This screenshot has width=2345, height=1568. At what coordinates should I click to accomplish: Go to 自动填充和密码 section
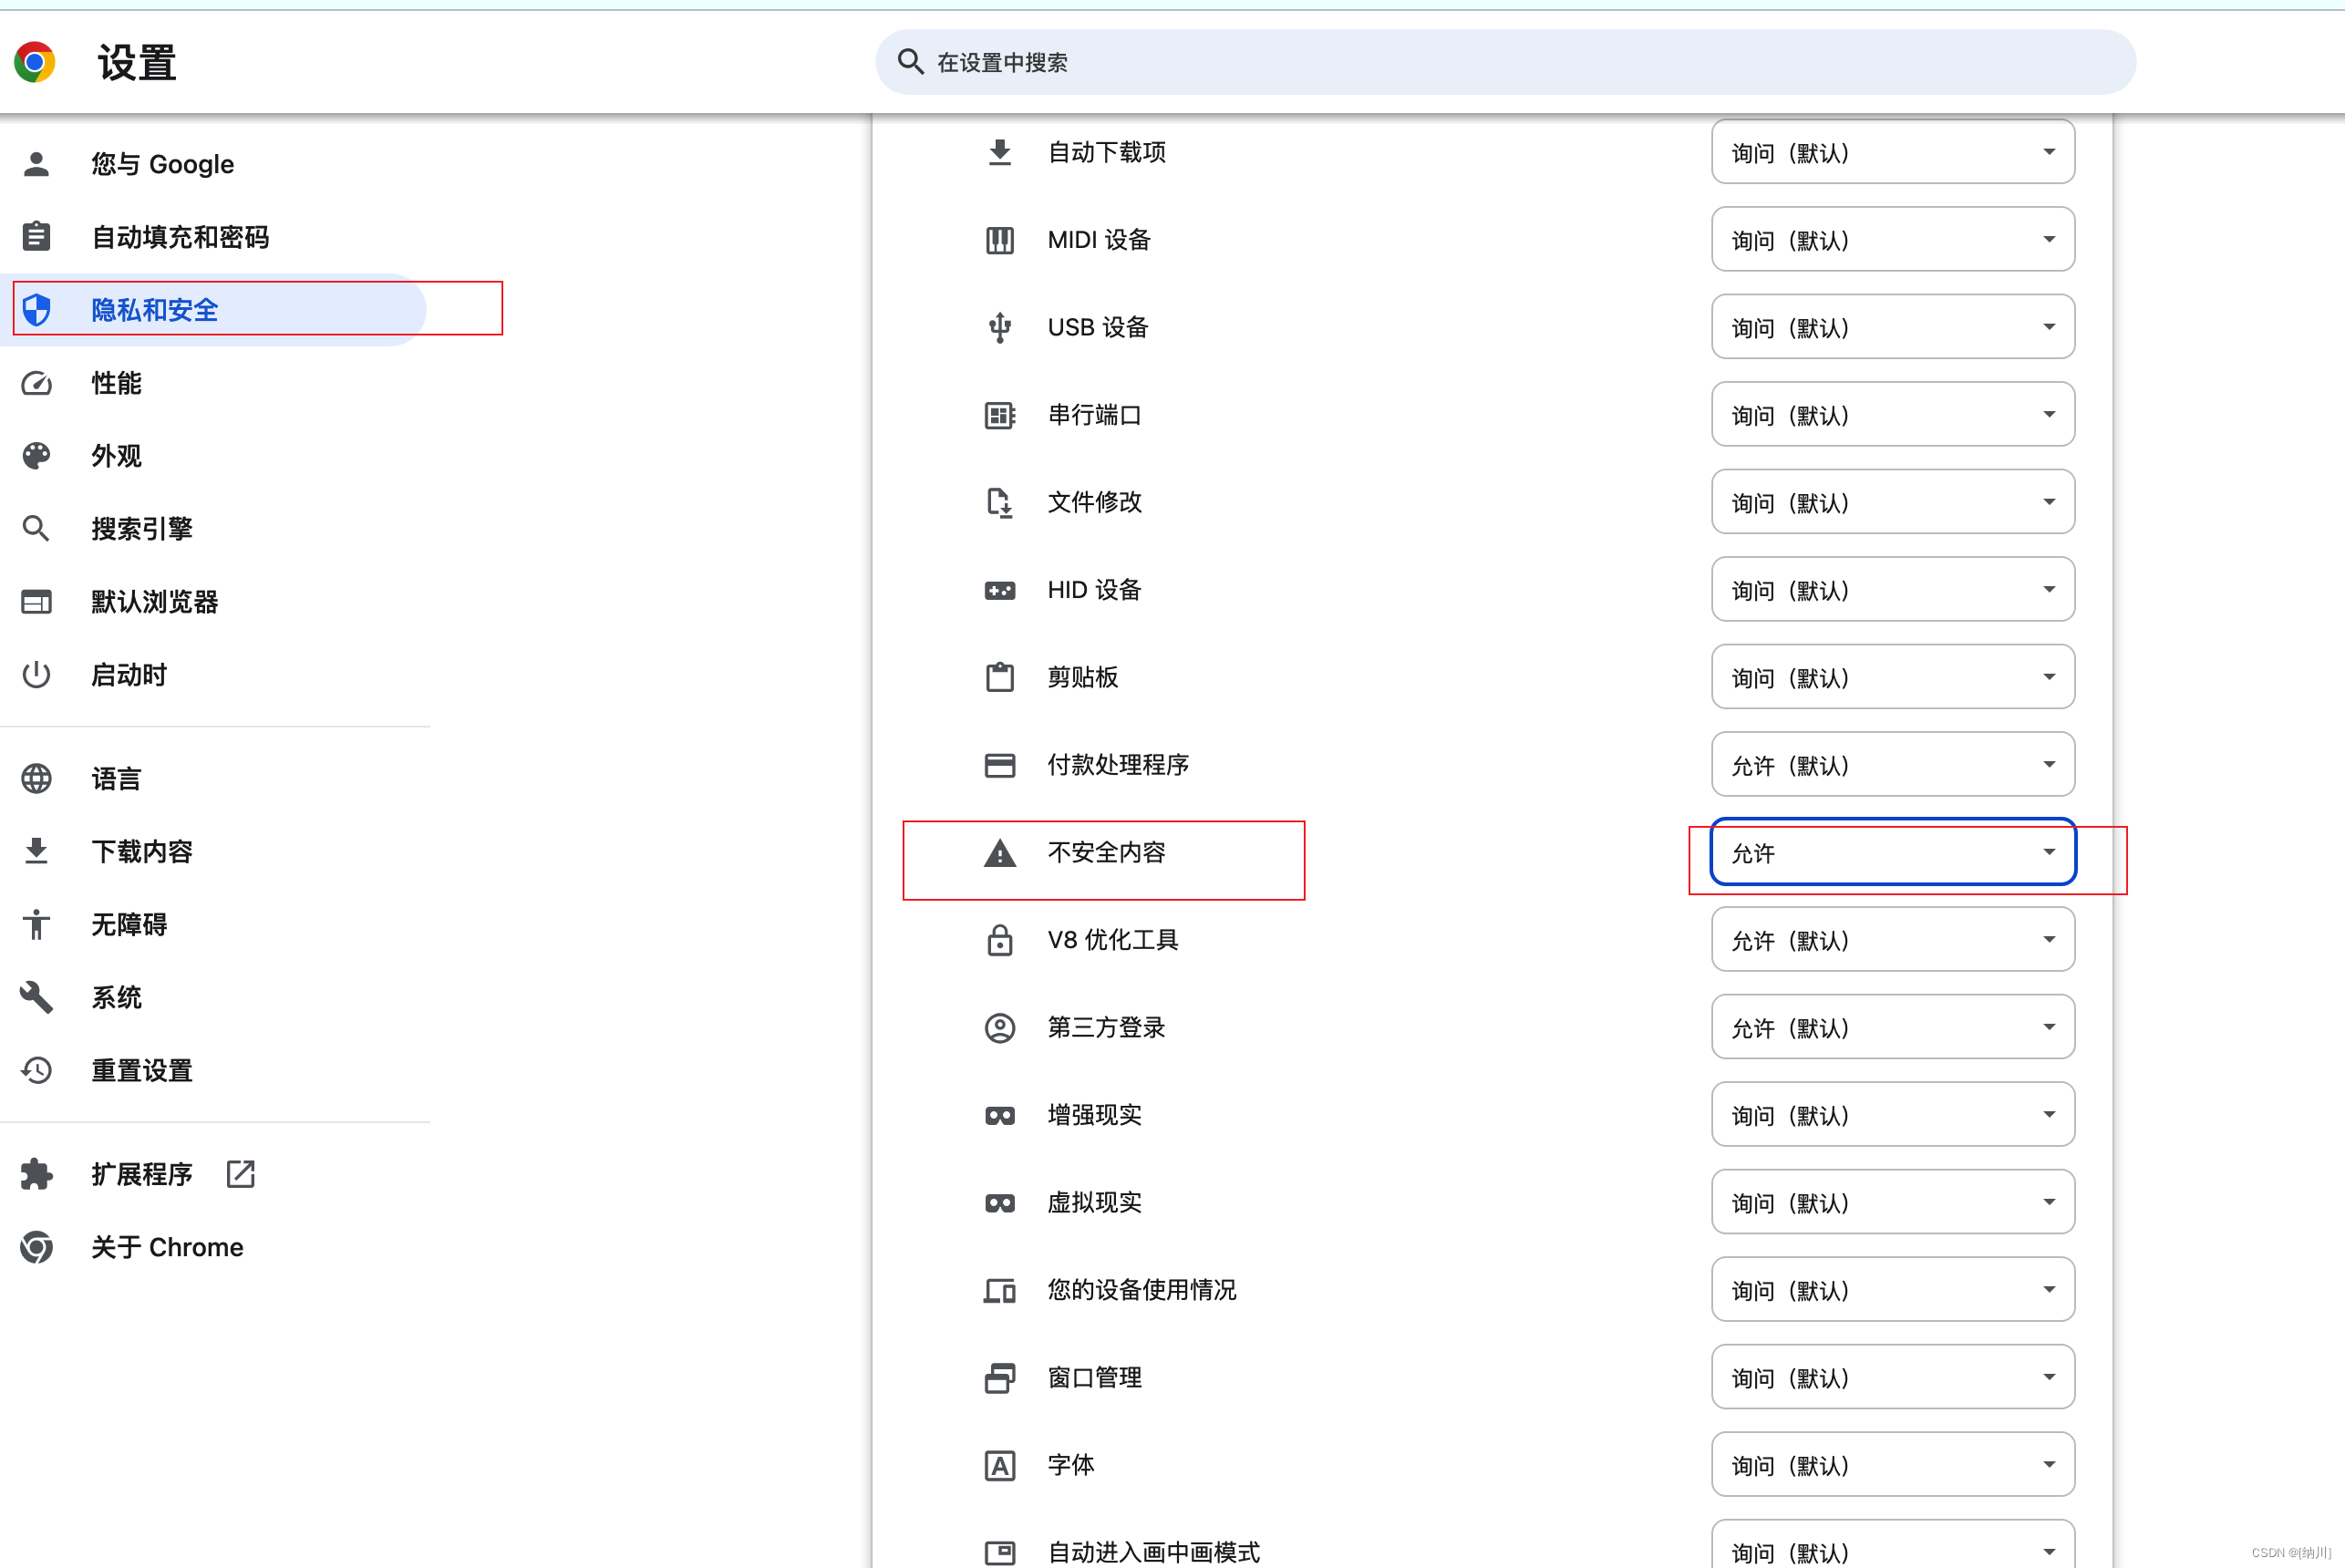pyautogui.click(x=180, y=237)
